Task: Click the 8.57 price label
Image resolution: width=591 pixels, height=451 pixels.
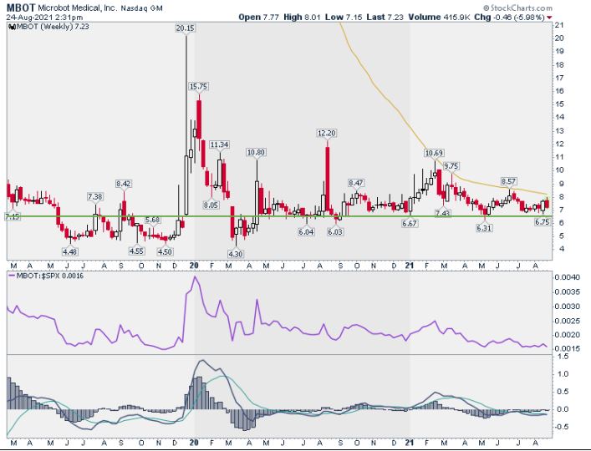Action: click(508, 181)
